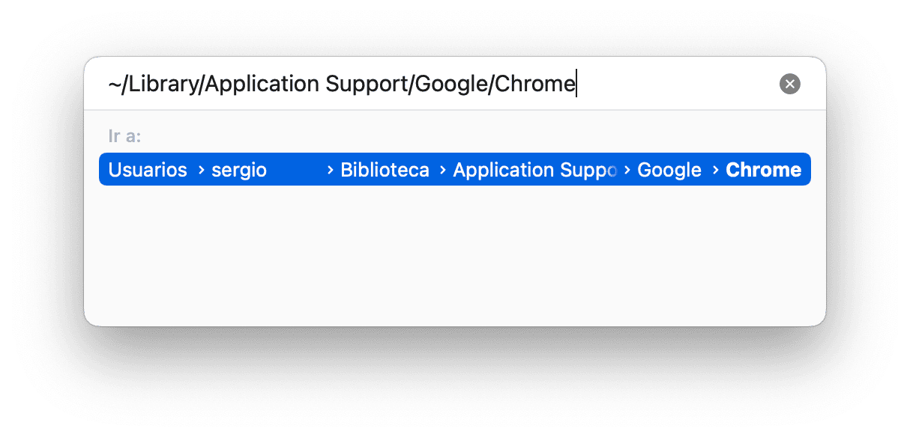Click the 'Ir a:' section label
910x437 pixels.
coord(125,136)
